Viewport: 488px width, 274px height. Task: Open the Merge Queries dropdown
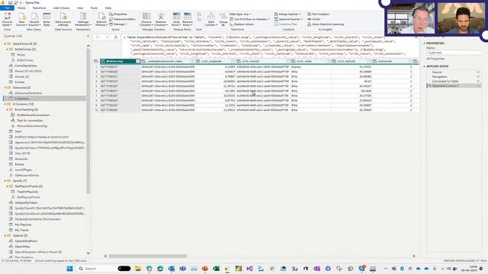(x=287, y=14)
